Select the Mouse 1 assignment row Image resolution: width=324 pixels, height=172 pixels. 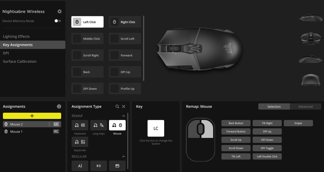[32, 131]
